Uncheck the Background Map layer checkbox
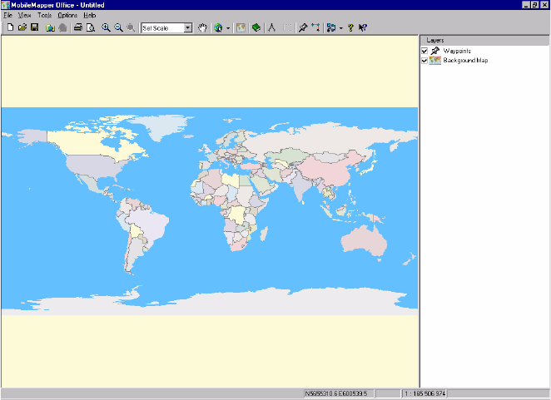Screen dimensions: 551x400 [x=424, y=61]
